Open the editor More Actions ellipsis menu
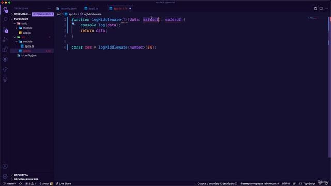Image resolution: width=331 pixels, height=186 pixels. [x=326, y=8]
